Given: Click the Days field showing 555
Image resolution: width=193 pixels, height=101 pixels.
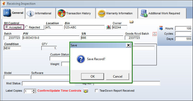Looking at the screenshot, I should coord(183,39).
